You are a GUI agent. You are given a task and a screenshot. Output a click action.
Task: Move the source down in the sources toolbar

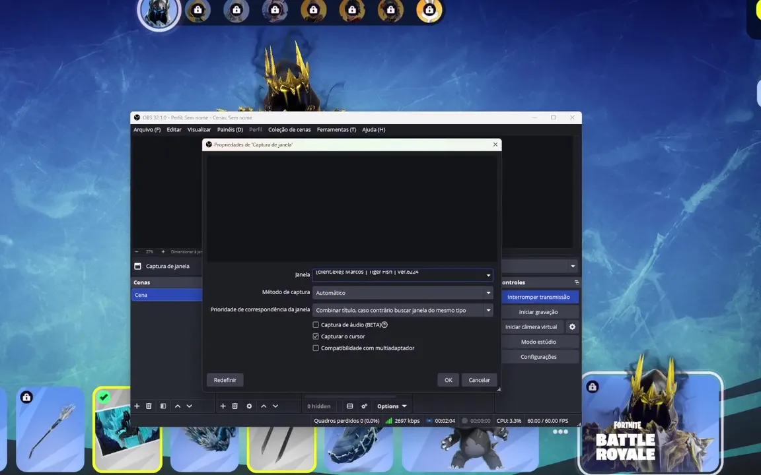tap(275, 406)
